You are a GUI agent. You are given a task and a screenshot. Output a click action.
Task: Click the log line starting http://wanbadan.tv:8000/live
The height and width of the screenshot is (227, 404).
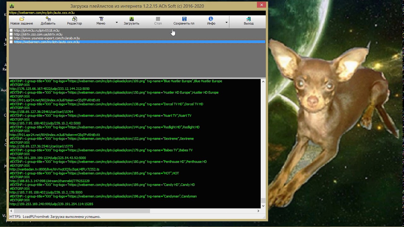pos(54,169)
